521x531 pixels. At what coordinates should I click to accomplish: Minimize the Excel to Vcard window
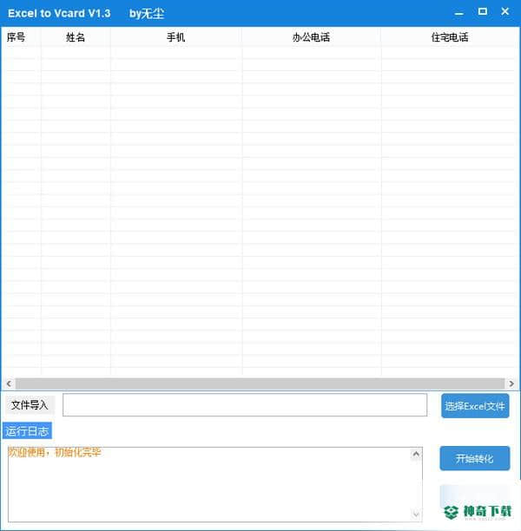click(x=458, y=13)
